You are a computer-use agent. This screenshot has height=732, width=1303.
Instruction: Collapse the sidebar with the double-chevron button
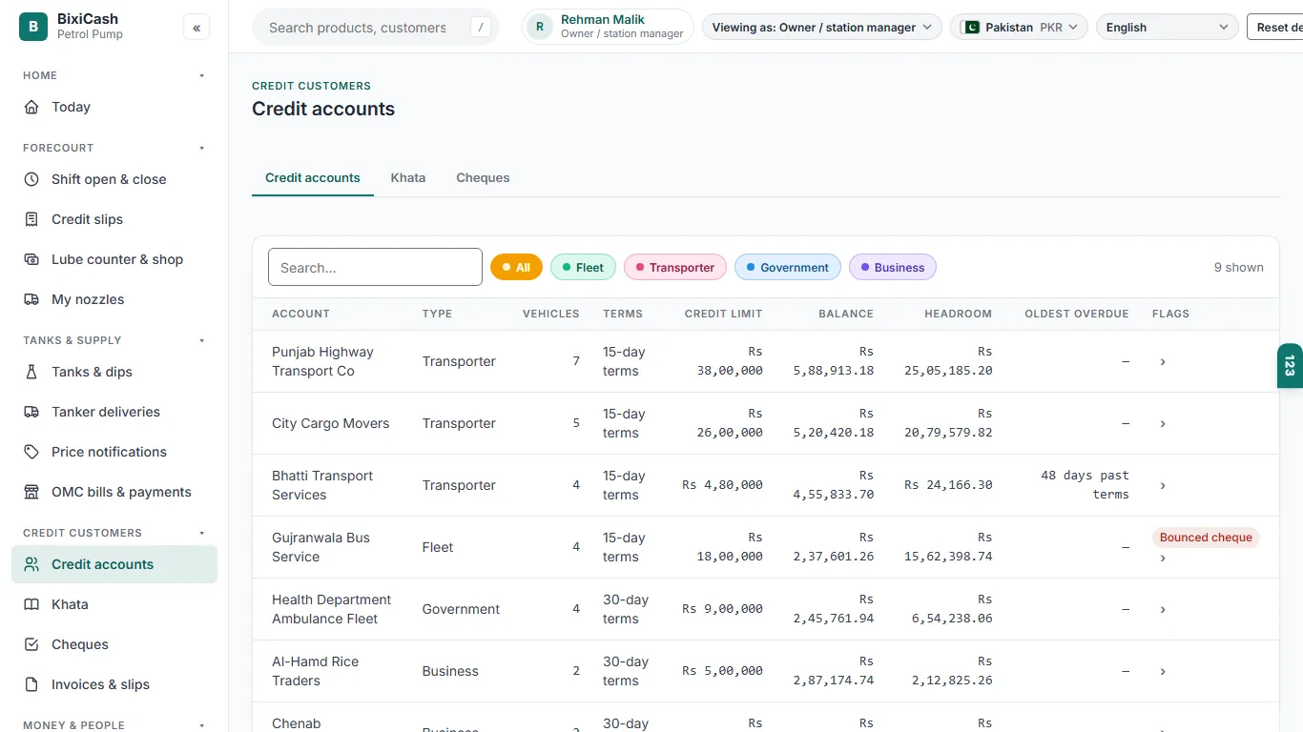click(196, 28)
